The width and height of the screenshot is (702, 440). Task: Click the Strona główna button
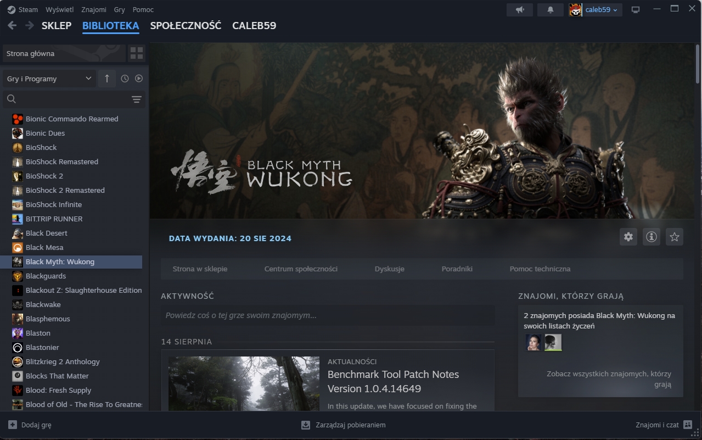(x=64, y=53)
